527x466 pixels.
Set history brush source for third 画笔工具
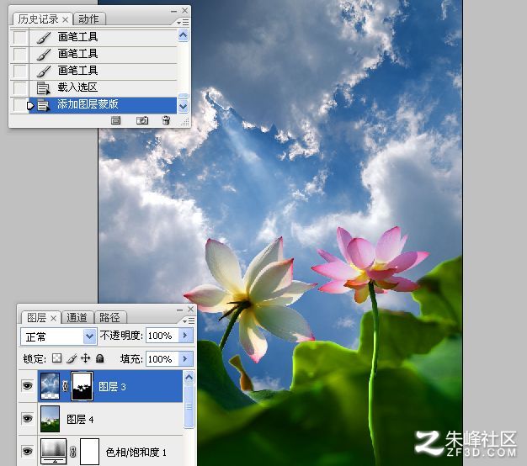coord(20,71)
